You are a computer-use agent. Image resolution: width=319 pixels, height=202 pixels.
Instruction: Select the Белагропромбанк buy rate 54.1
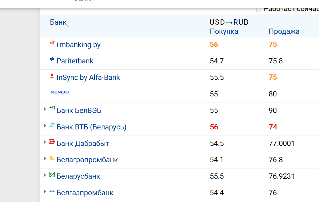217,160
